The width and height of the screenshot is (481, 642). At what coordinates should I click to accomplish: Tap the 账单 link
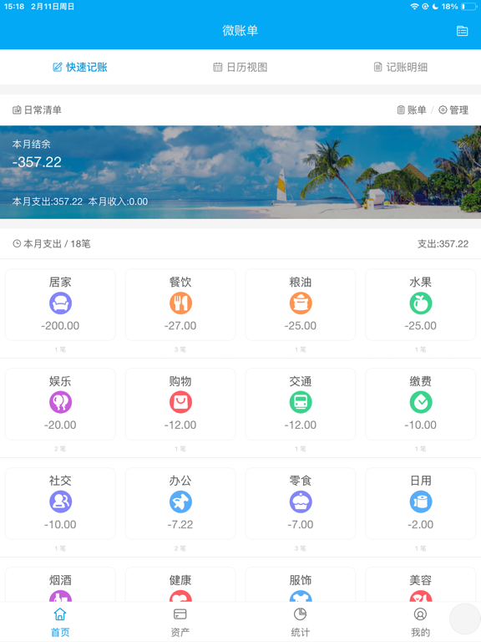(412, 110)
